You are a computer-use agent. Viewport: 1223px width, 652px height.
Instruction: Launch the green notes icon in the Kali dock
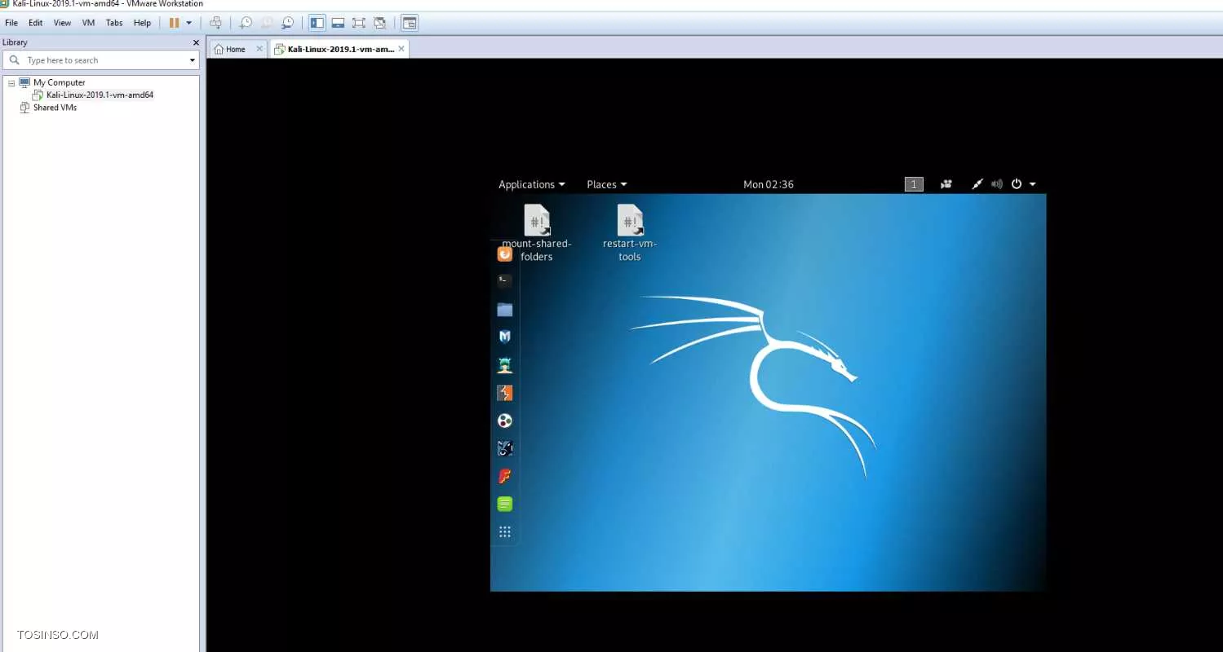[x=505, y=504]
